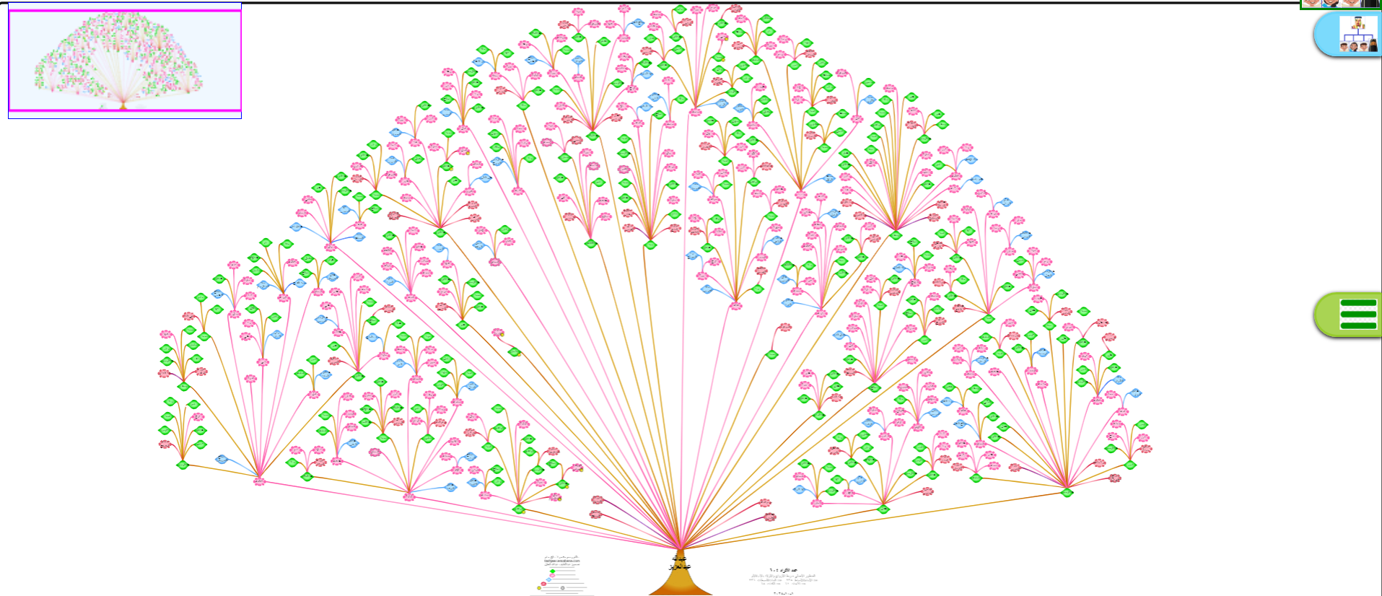
Task: Click the family faces banner in top corner
Action: click(1340, 4)
